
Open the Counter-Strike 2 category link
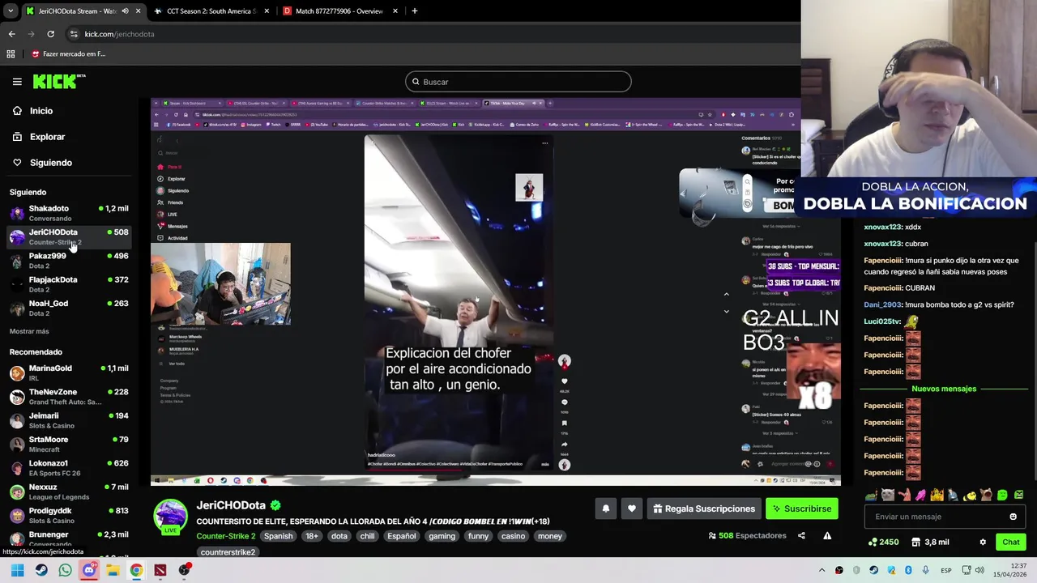point(225,536)
